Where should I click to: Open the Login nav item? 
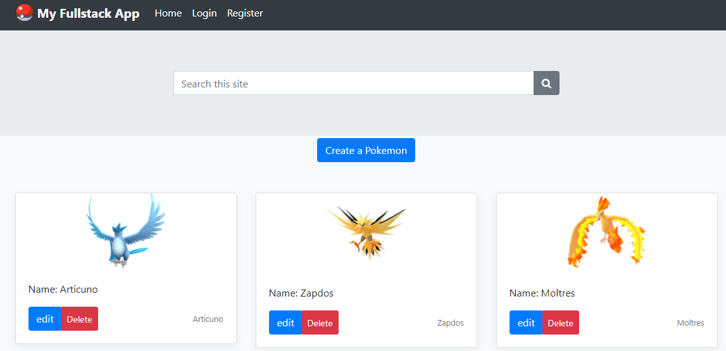coord(204,13)
